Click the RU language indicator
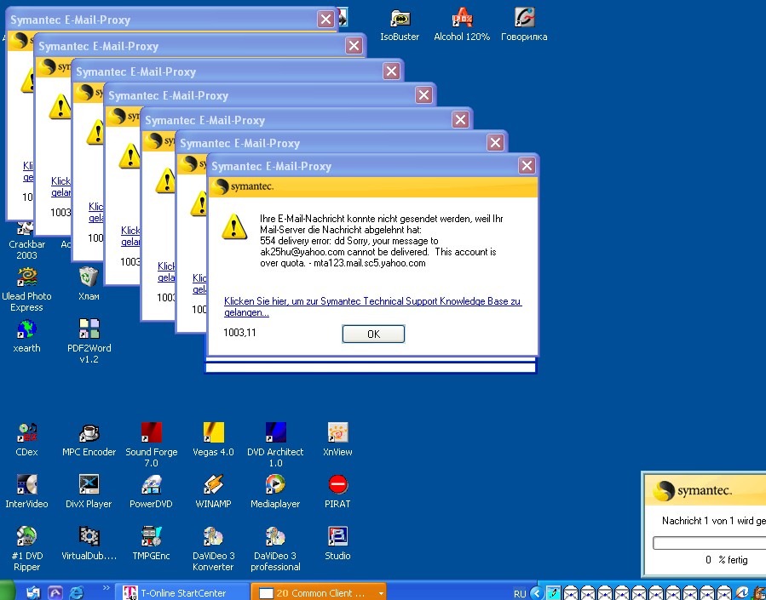The width and height of the screenshot is (766, 600). coord(520,594)
